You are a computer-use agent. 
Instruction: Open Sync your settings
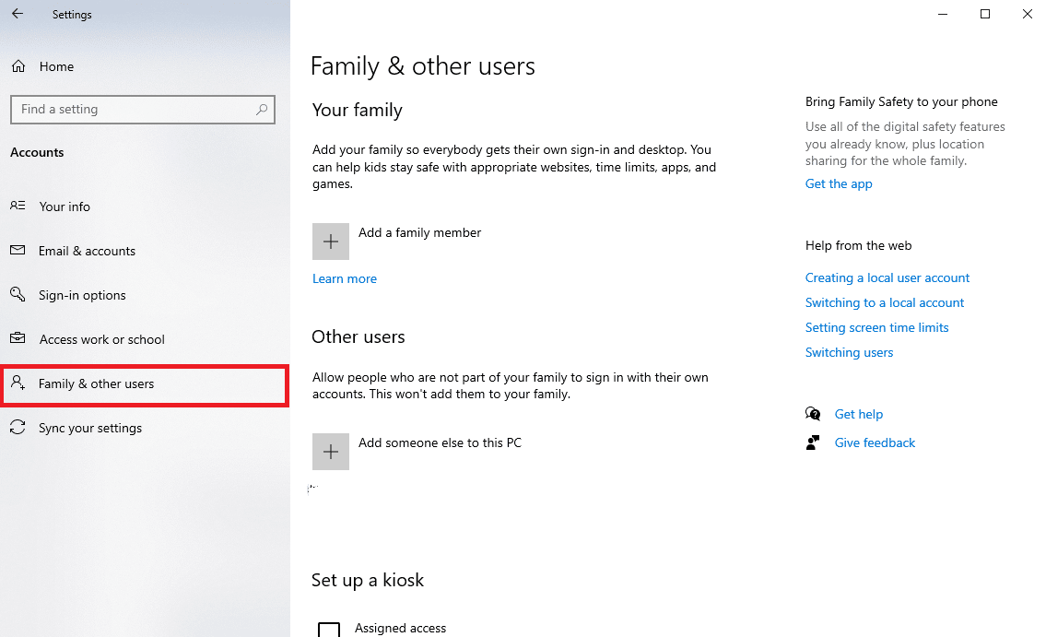(90, 429)
